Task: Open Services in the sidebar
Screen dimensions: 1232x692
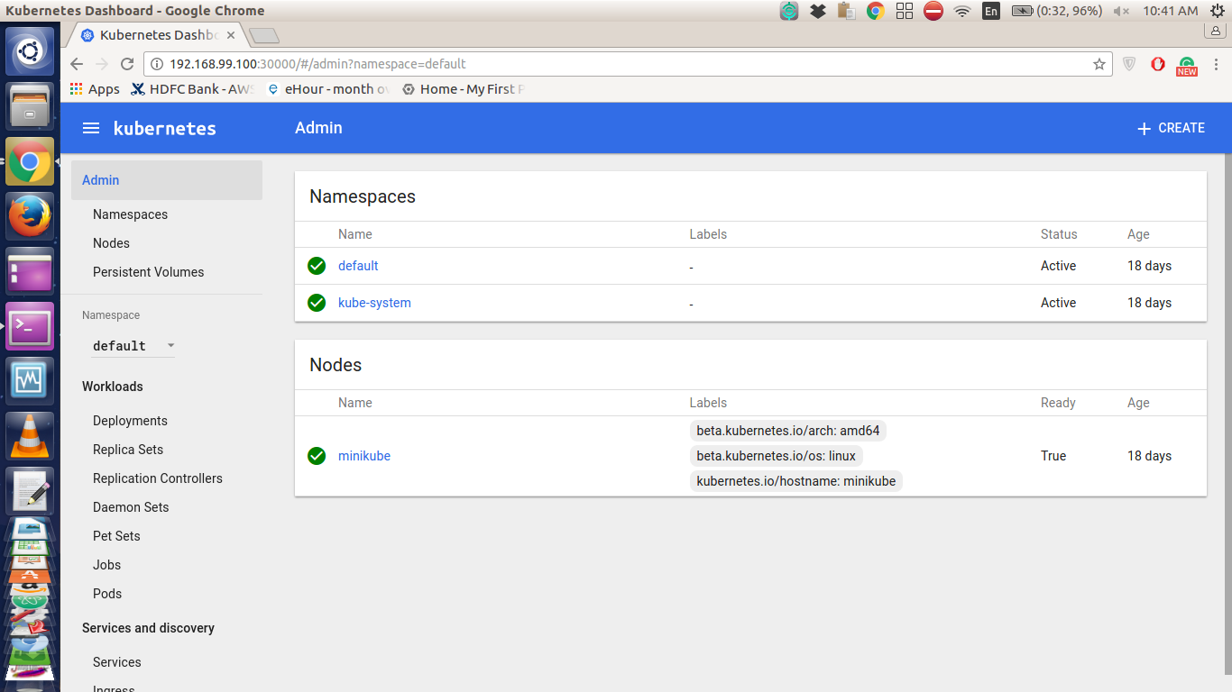Action: pos(117,662)
